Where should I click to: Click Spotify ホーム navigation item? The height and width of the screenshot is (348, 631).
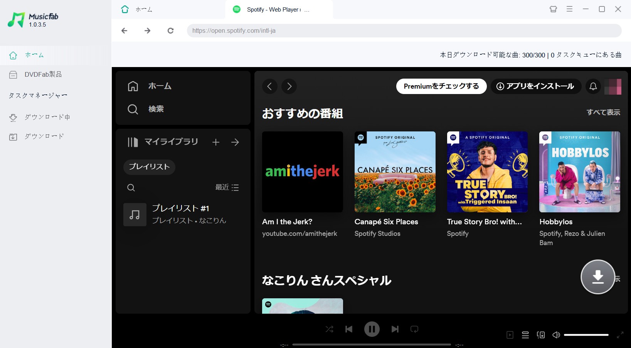click(150, 86)
